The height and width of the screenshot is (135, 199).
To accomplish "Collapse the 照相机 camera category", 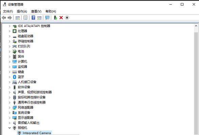I will click(x=9, y=128).
